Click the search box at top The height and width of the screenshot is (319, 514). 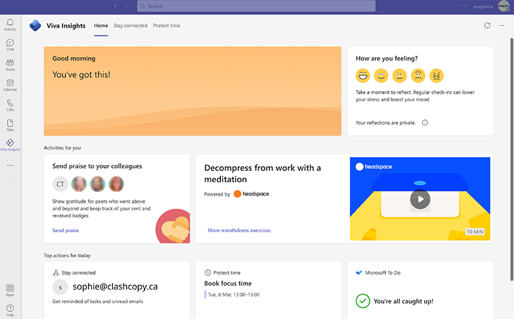(256, 6)
